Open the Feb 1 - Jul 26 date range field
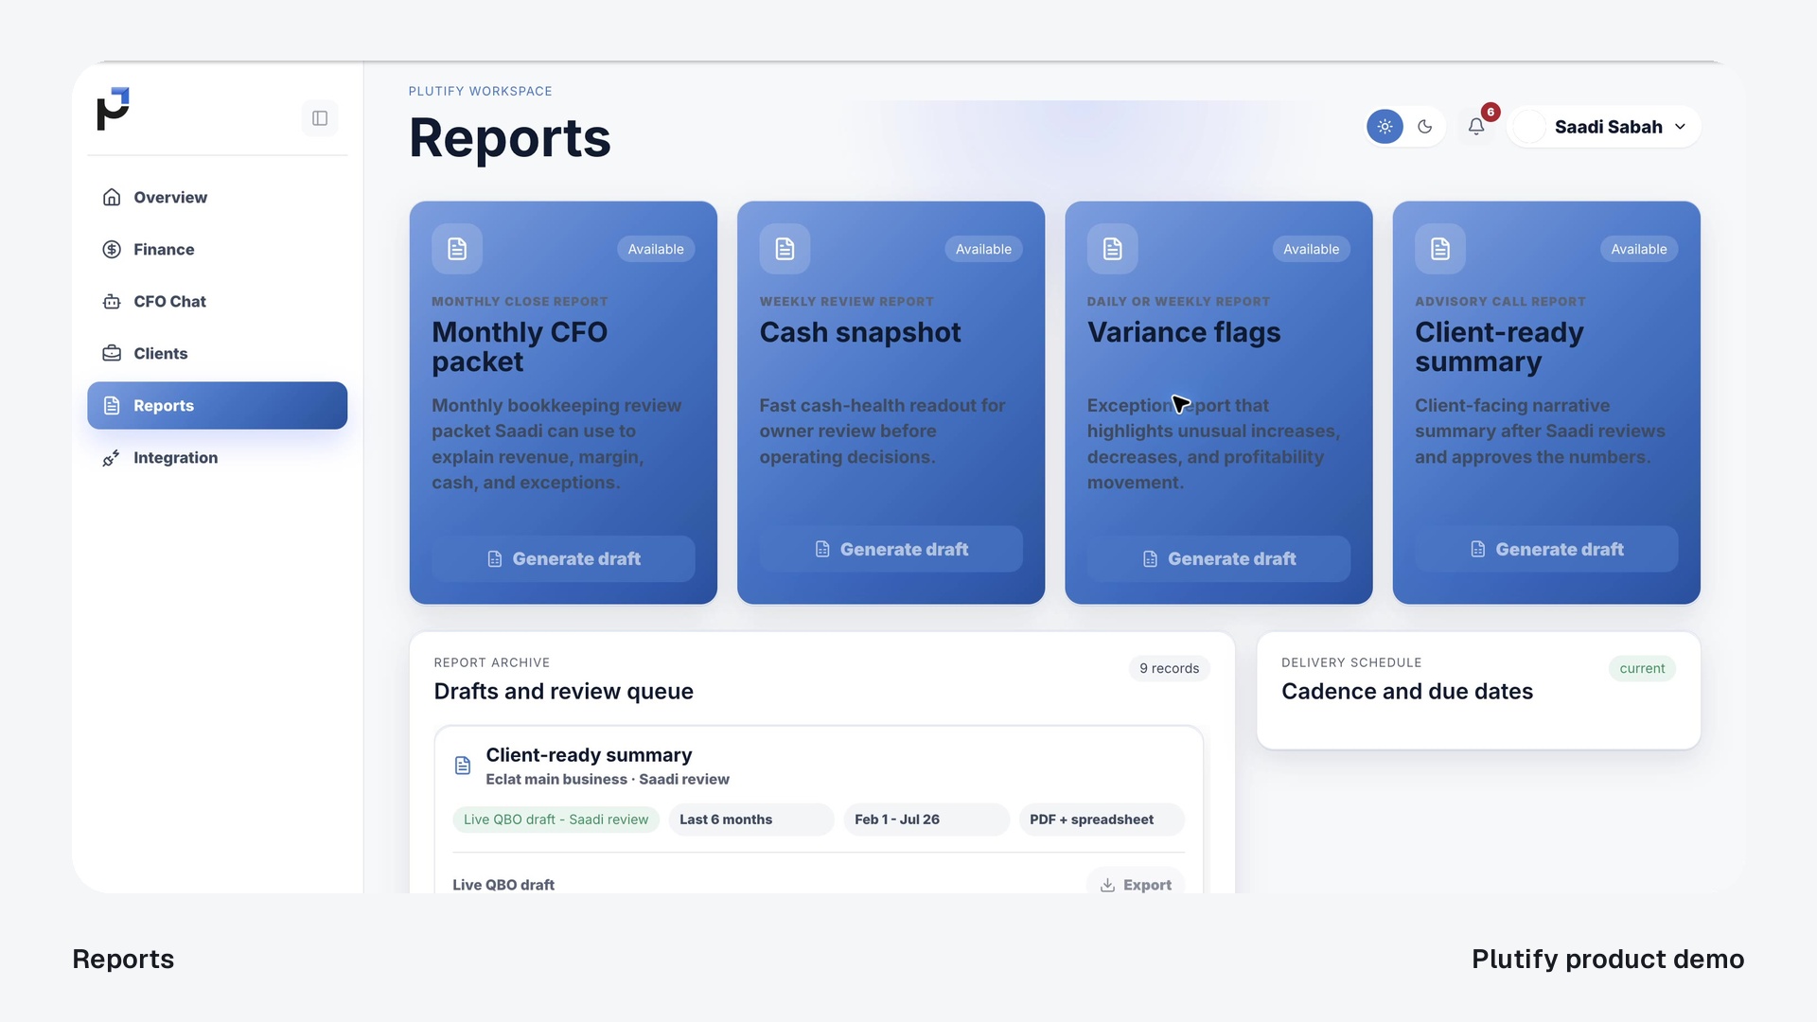Image resolution: width=1817 pixels, height=1022 pixels. click(926, 819)
